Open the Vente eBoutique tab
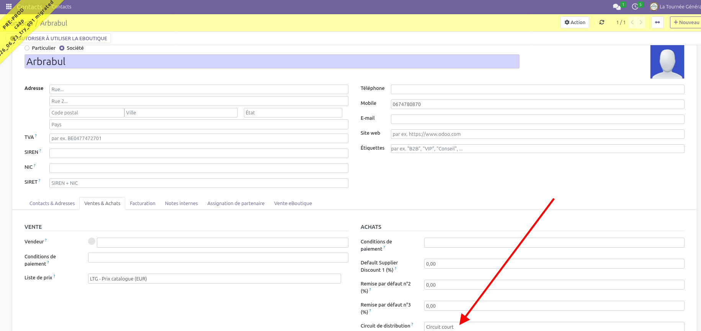Image resolution: width=701 pixels, height=331 pixels. click(293, 203)
